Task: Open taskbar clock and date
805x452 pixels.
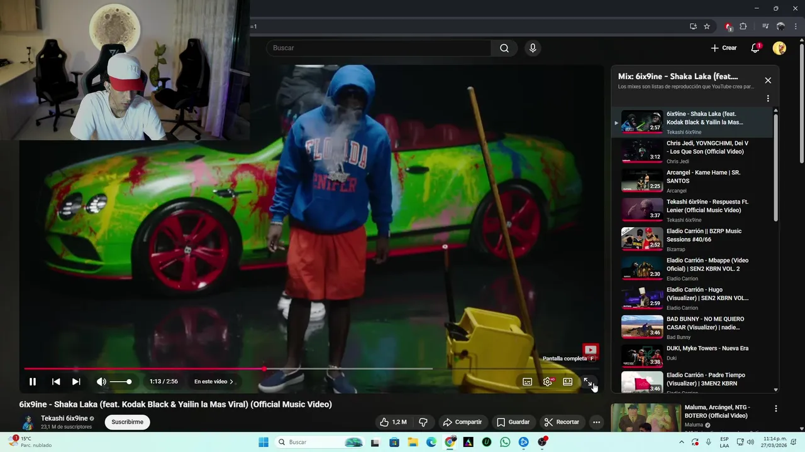Action: (775, 442)
